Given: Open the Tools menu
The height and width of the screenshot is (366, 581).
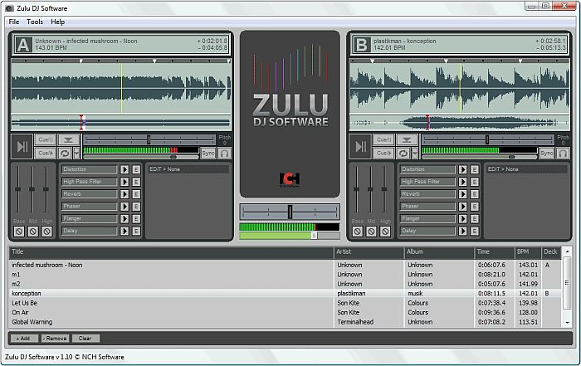Looking at the screenshot, I should pos(35,22).
